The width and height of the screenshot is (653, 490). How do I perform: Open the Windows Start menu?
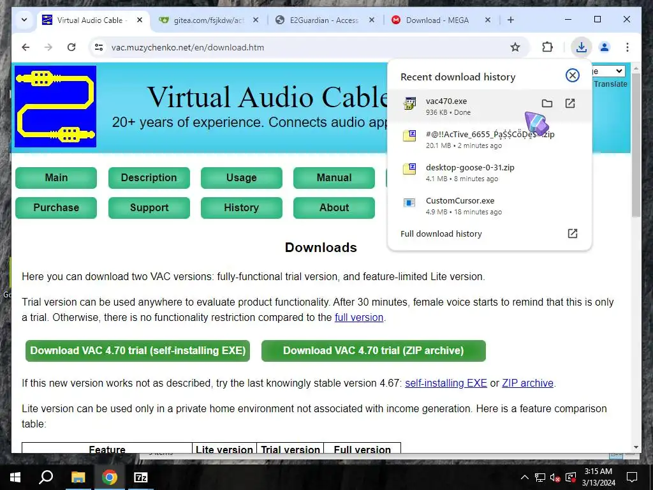[15, 477]
